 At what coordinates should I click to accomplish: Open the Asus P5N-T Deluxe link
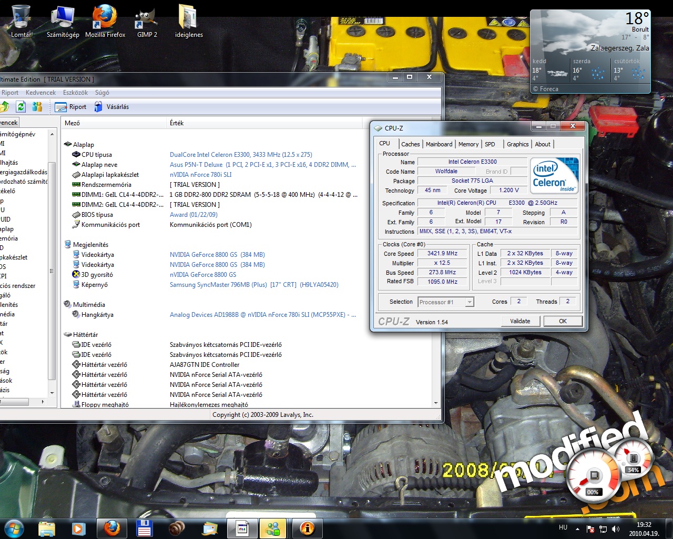pos(263,165)
